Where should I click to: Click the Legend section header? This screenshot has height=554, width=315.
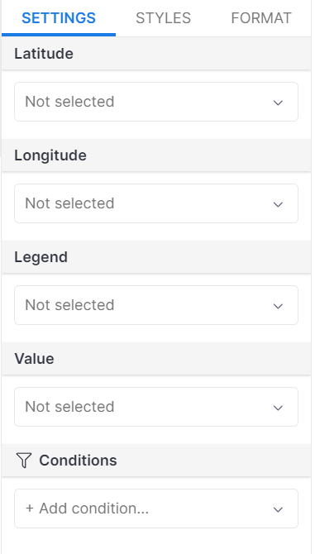156,257
